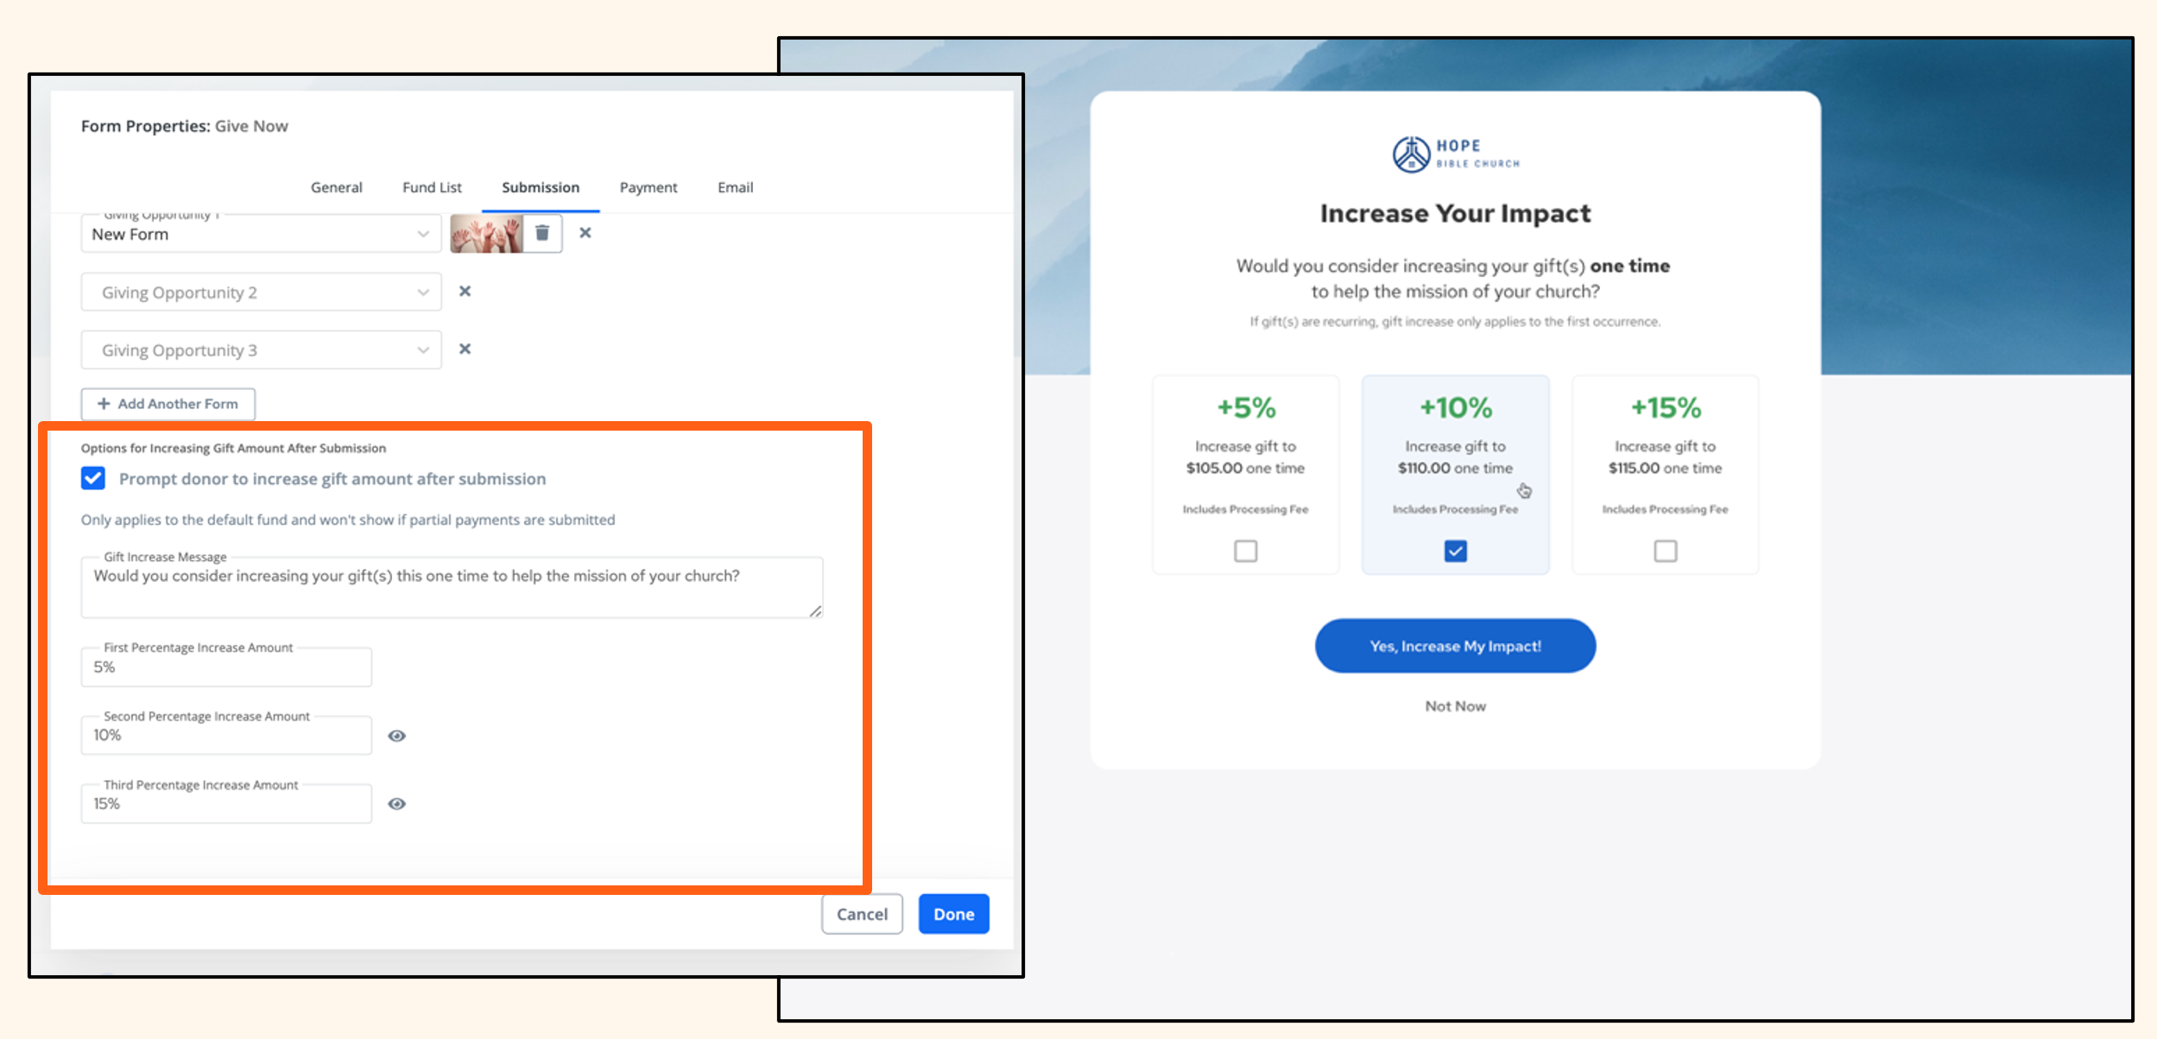This screenshot has height=1039, width=2157.
Task: Remove Giving Opportunity 3 with X icon
Action: coord(465,349)
